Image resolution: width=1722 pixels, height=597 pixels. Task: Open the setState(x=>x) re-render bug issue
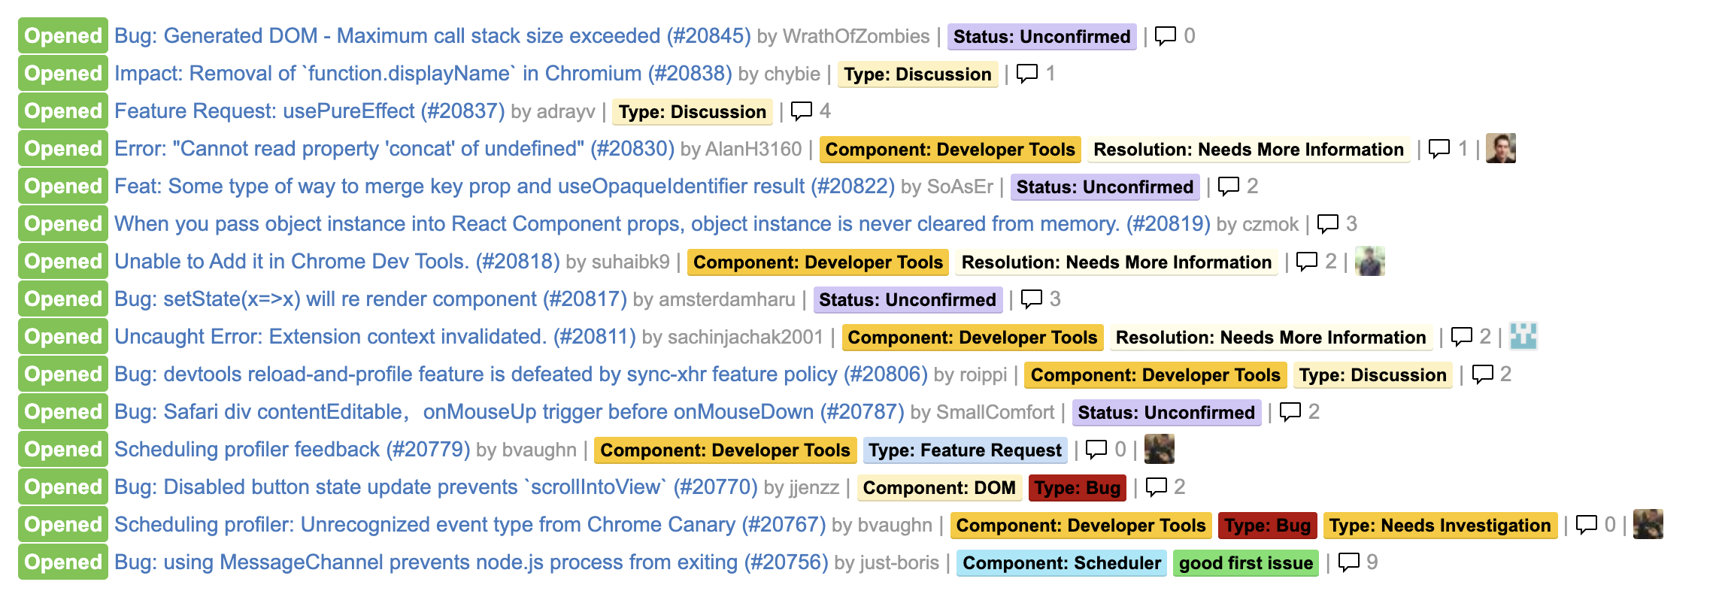click(370, 298)
